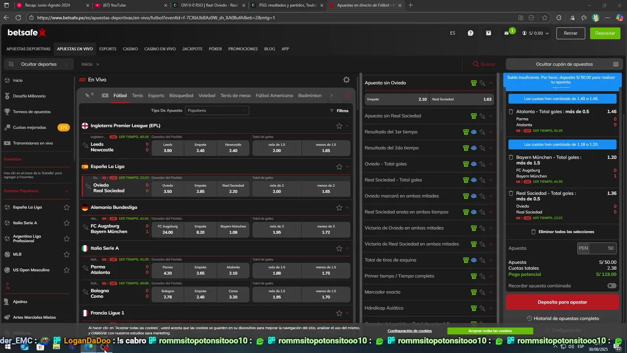Click Deposita para apostar red button
627x353 pixels.
pos(562,302)
